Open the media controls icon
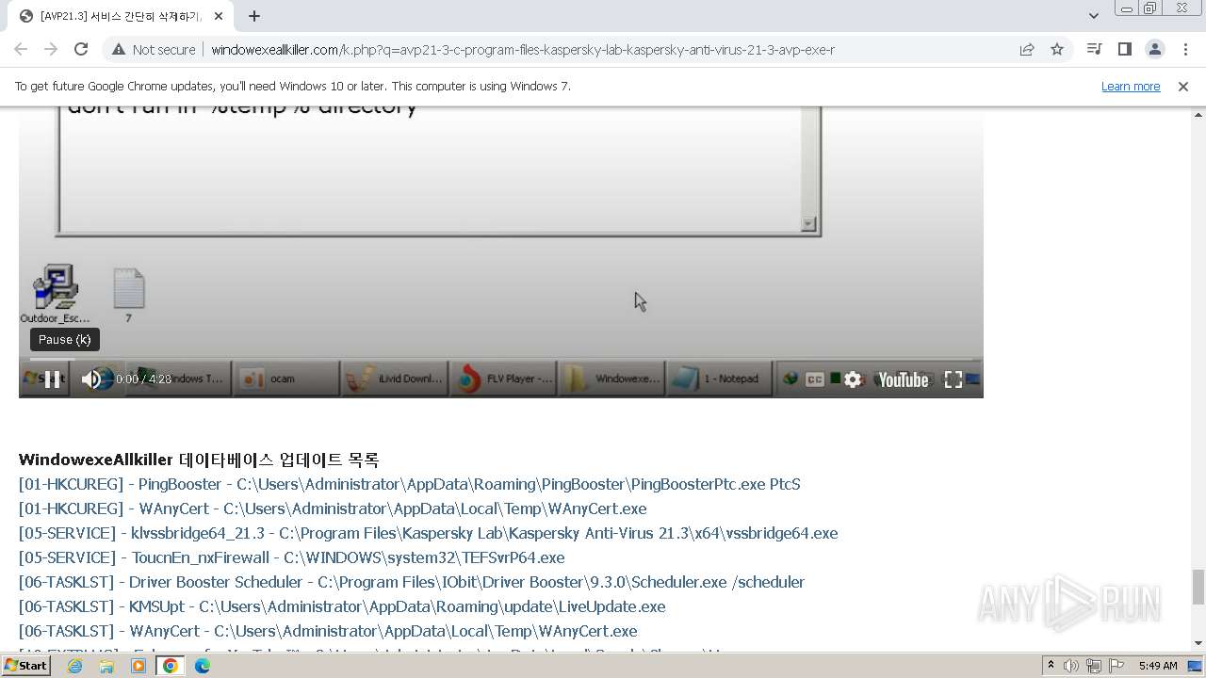 pyautogui.click(x=1094, y=49)
